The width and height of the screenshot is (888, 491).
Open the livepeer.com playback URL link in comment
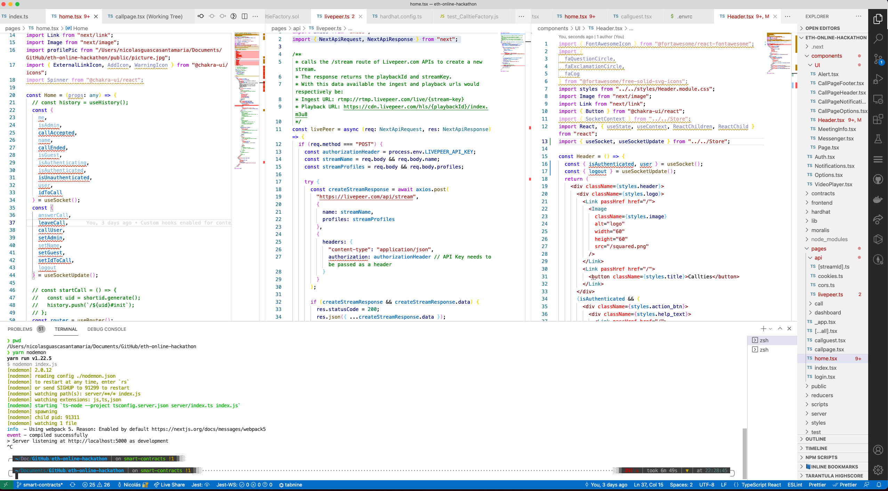415,107
